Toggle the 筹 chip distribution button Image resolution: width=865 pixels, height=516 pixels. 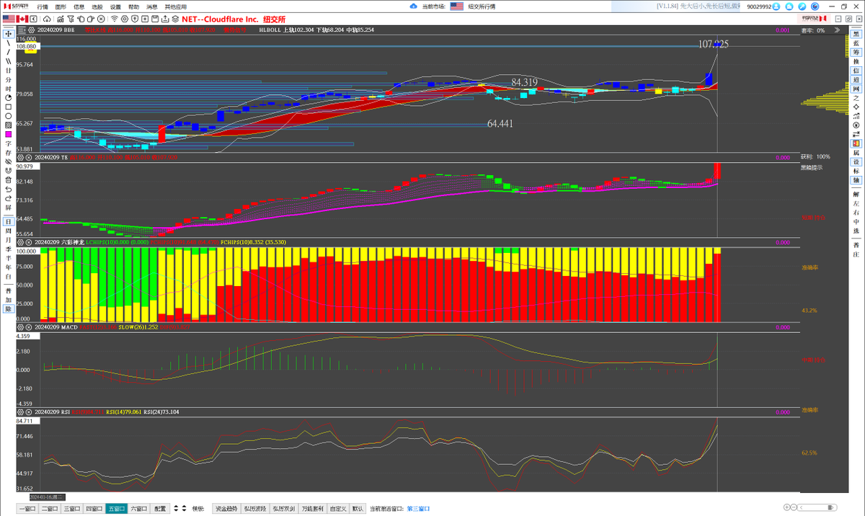[856, 53]
